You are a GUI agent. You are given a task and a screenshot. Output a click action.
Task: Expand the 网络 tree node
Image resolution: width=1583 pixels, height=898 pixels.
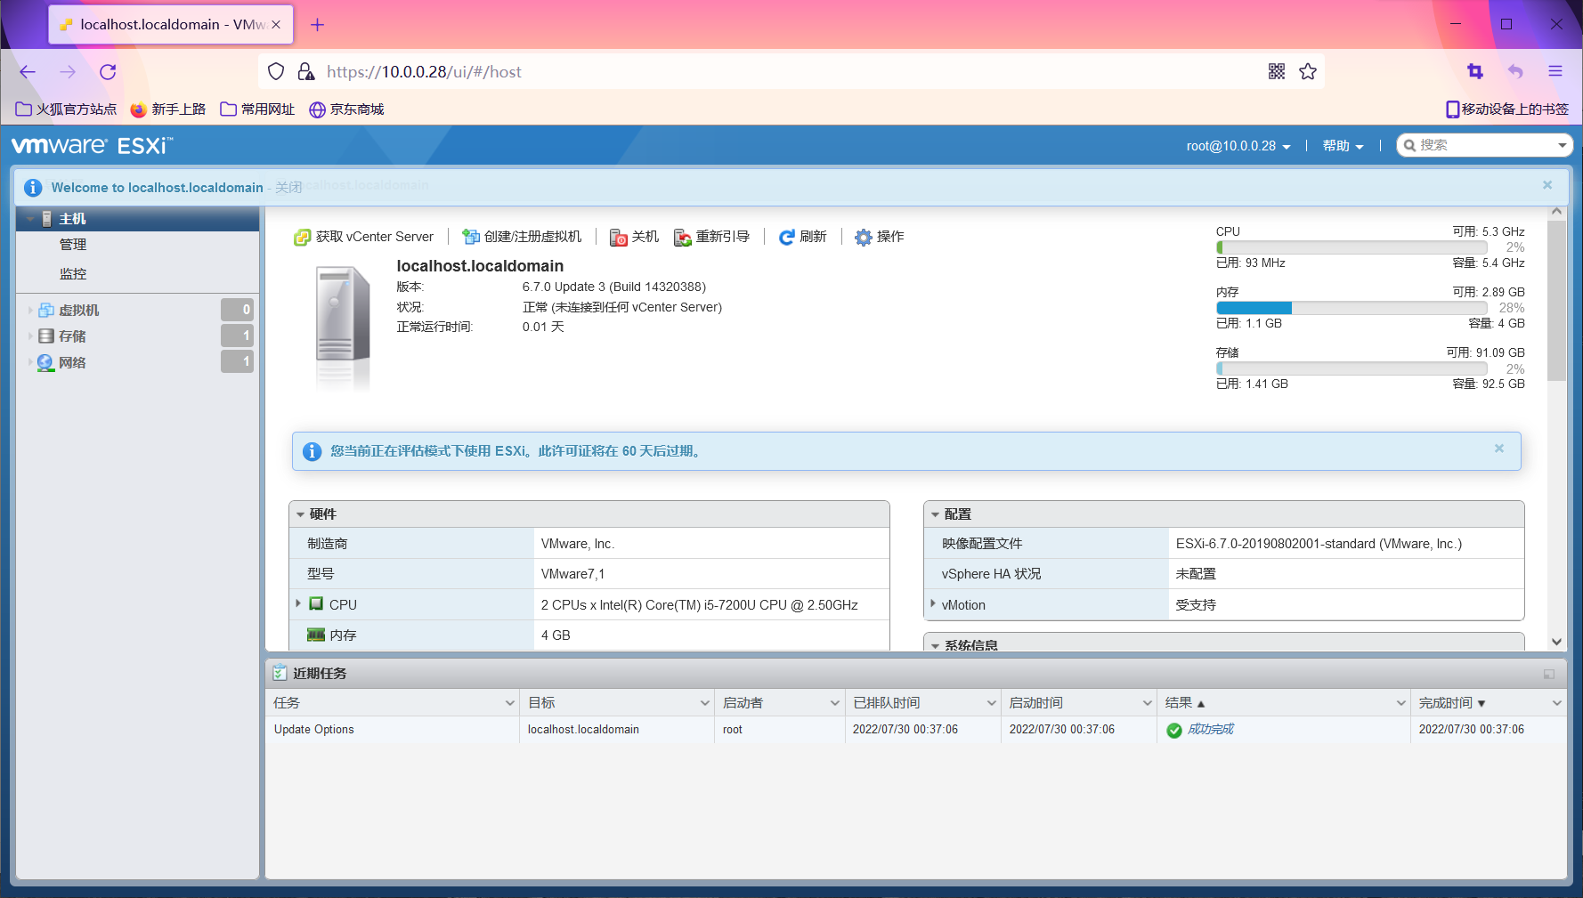(30, 362)
